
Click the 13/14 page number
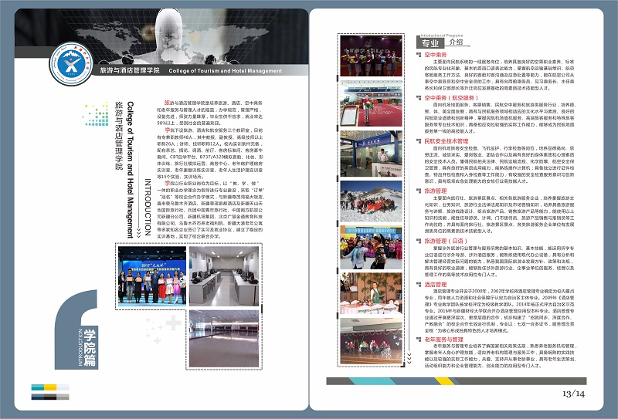point(574,394)
